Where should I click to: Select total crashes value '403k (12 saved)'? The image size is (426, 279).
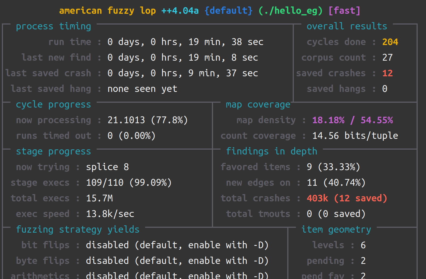pos(347,198)
